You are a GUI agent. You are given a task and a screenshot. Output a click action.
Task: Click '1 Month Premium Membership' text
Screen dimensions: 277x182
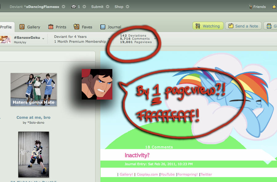click(x=80, y=41)
